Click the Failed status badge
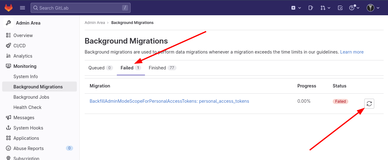This screenshot has height=160, width=388. point(341,101)
